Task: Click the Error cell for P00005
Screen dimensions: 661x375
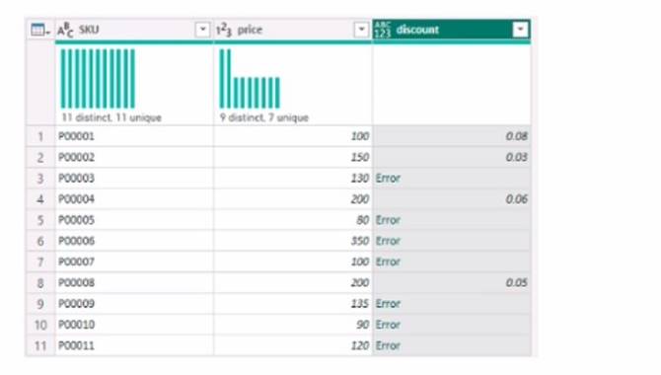Action: point(452,220)
